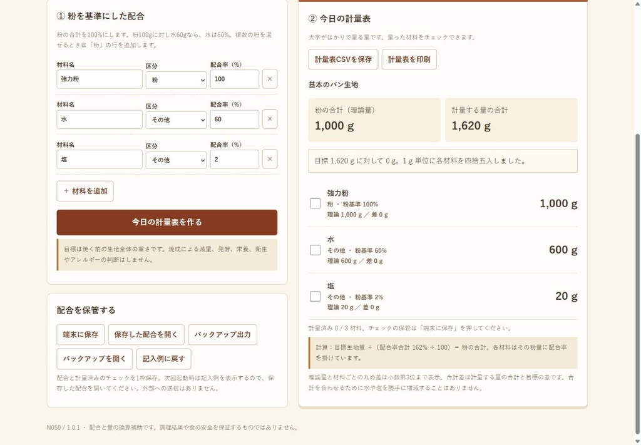Click the その他 ・ 粉基準 2% detail
The width and height of the screenshot is (641, 445).
pyautogui.click(x=355, y=297)
